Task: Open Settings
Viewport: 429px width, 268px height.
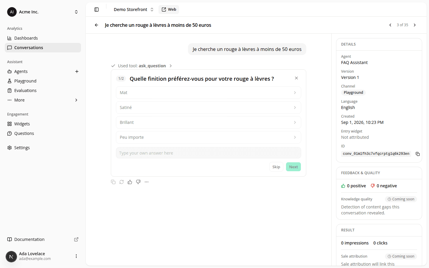Action: click(43, 148)
